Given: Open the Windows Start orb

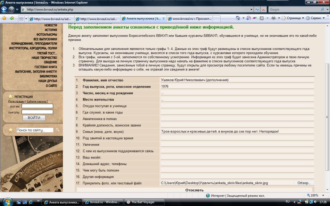Looking at the screenshot, I should coord(7,202).
